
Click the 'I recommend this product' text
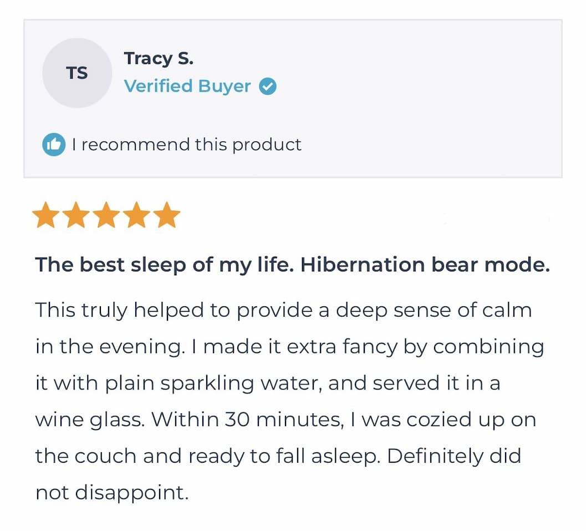(186, 145)
